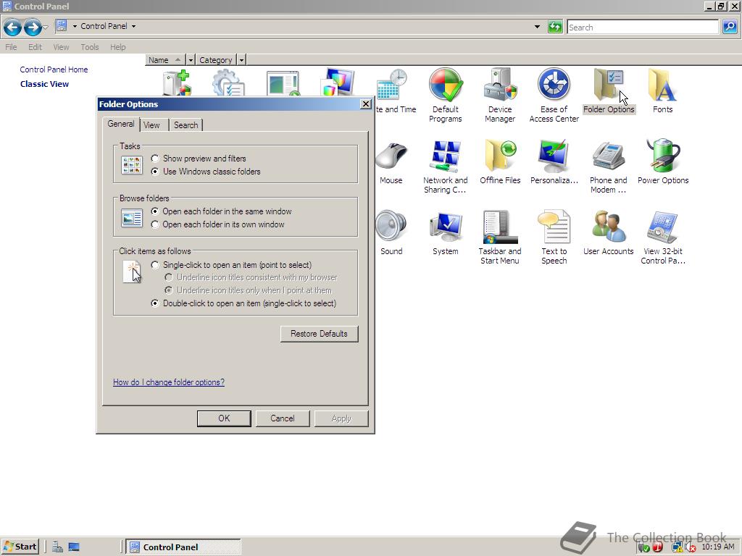Go to Control Panel Home link
The height and width of the screenshot is (556, 742).
point(54,69)
